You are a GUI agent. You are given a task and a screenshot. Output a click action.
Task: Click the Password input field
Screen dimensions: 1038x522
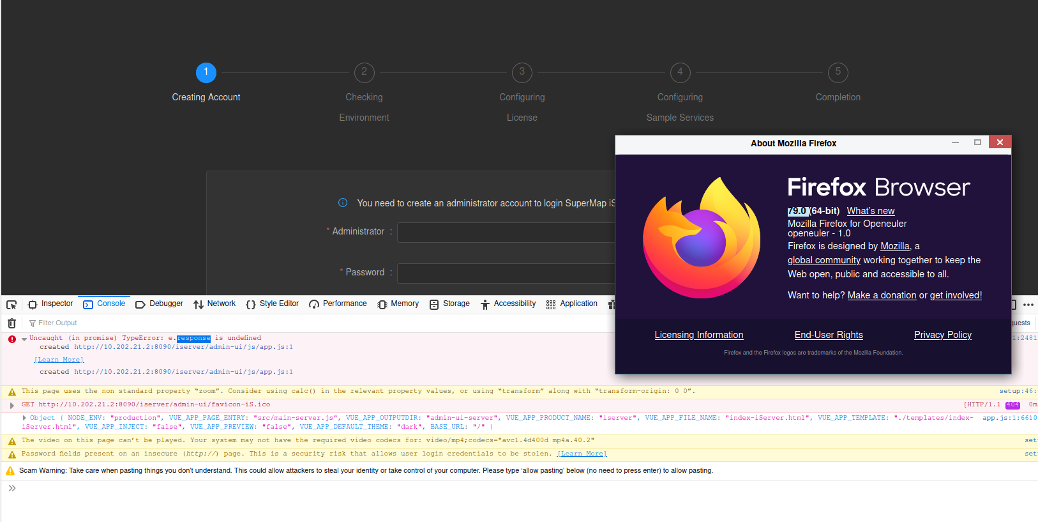506,273
